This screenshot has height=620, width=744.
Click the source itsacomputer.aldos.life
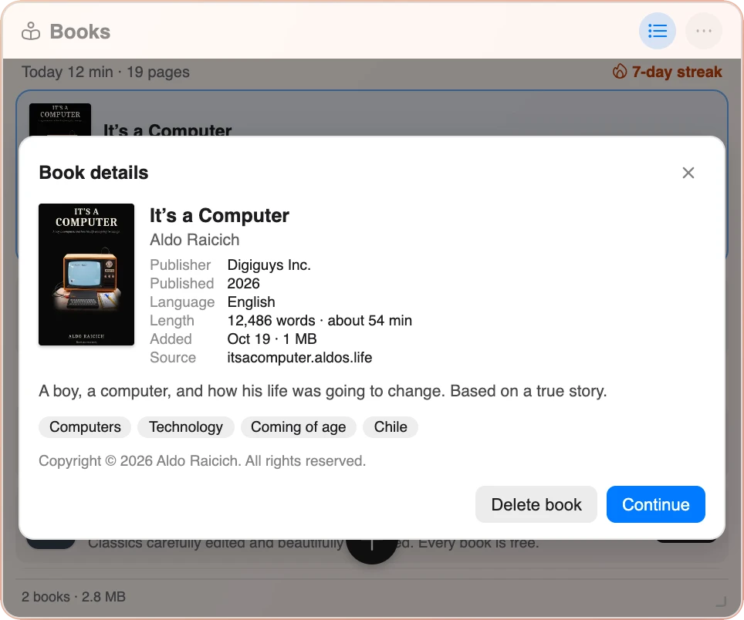point(299,357)
